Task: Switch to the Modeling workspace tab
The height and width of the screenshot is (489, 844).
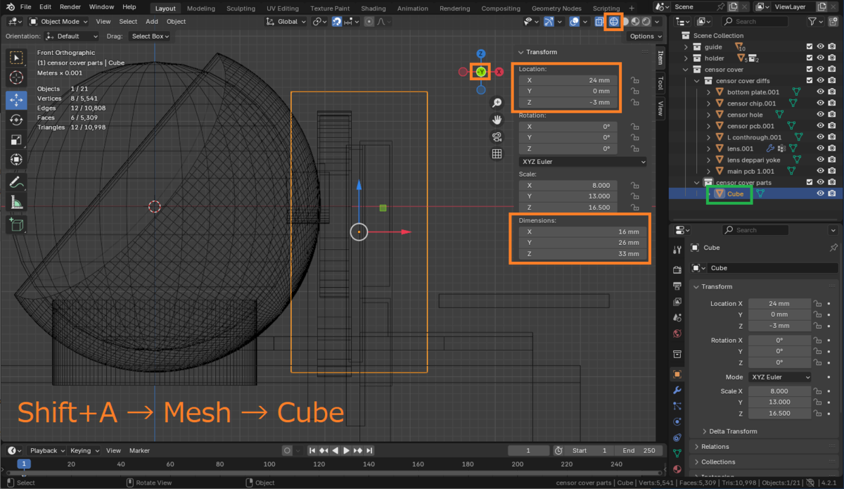Action: [x=201, y=8]
